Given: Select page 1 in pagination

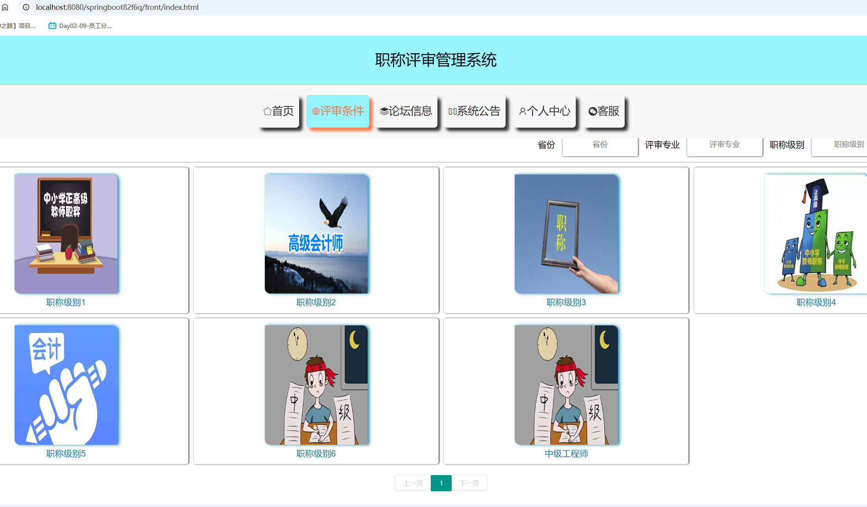Looking at the screenshot, I should pos(441,483).
